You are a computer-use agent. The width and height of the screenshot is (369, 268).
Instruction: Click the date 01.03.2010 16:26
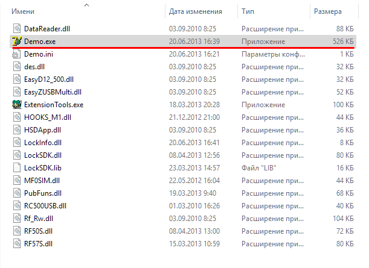pyautogui.click(x=194, y=207)
